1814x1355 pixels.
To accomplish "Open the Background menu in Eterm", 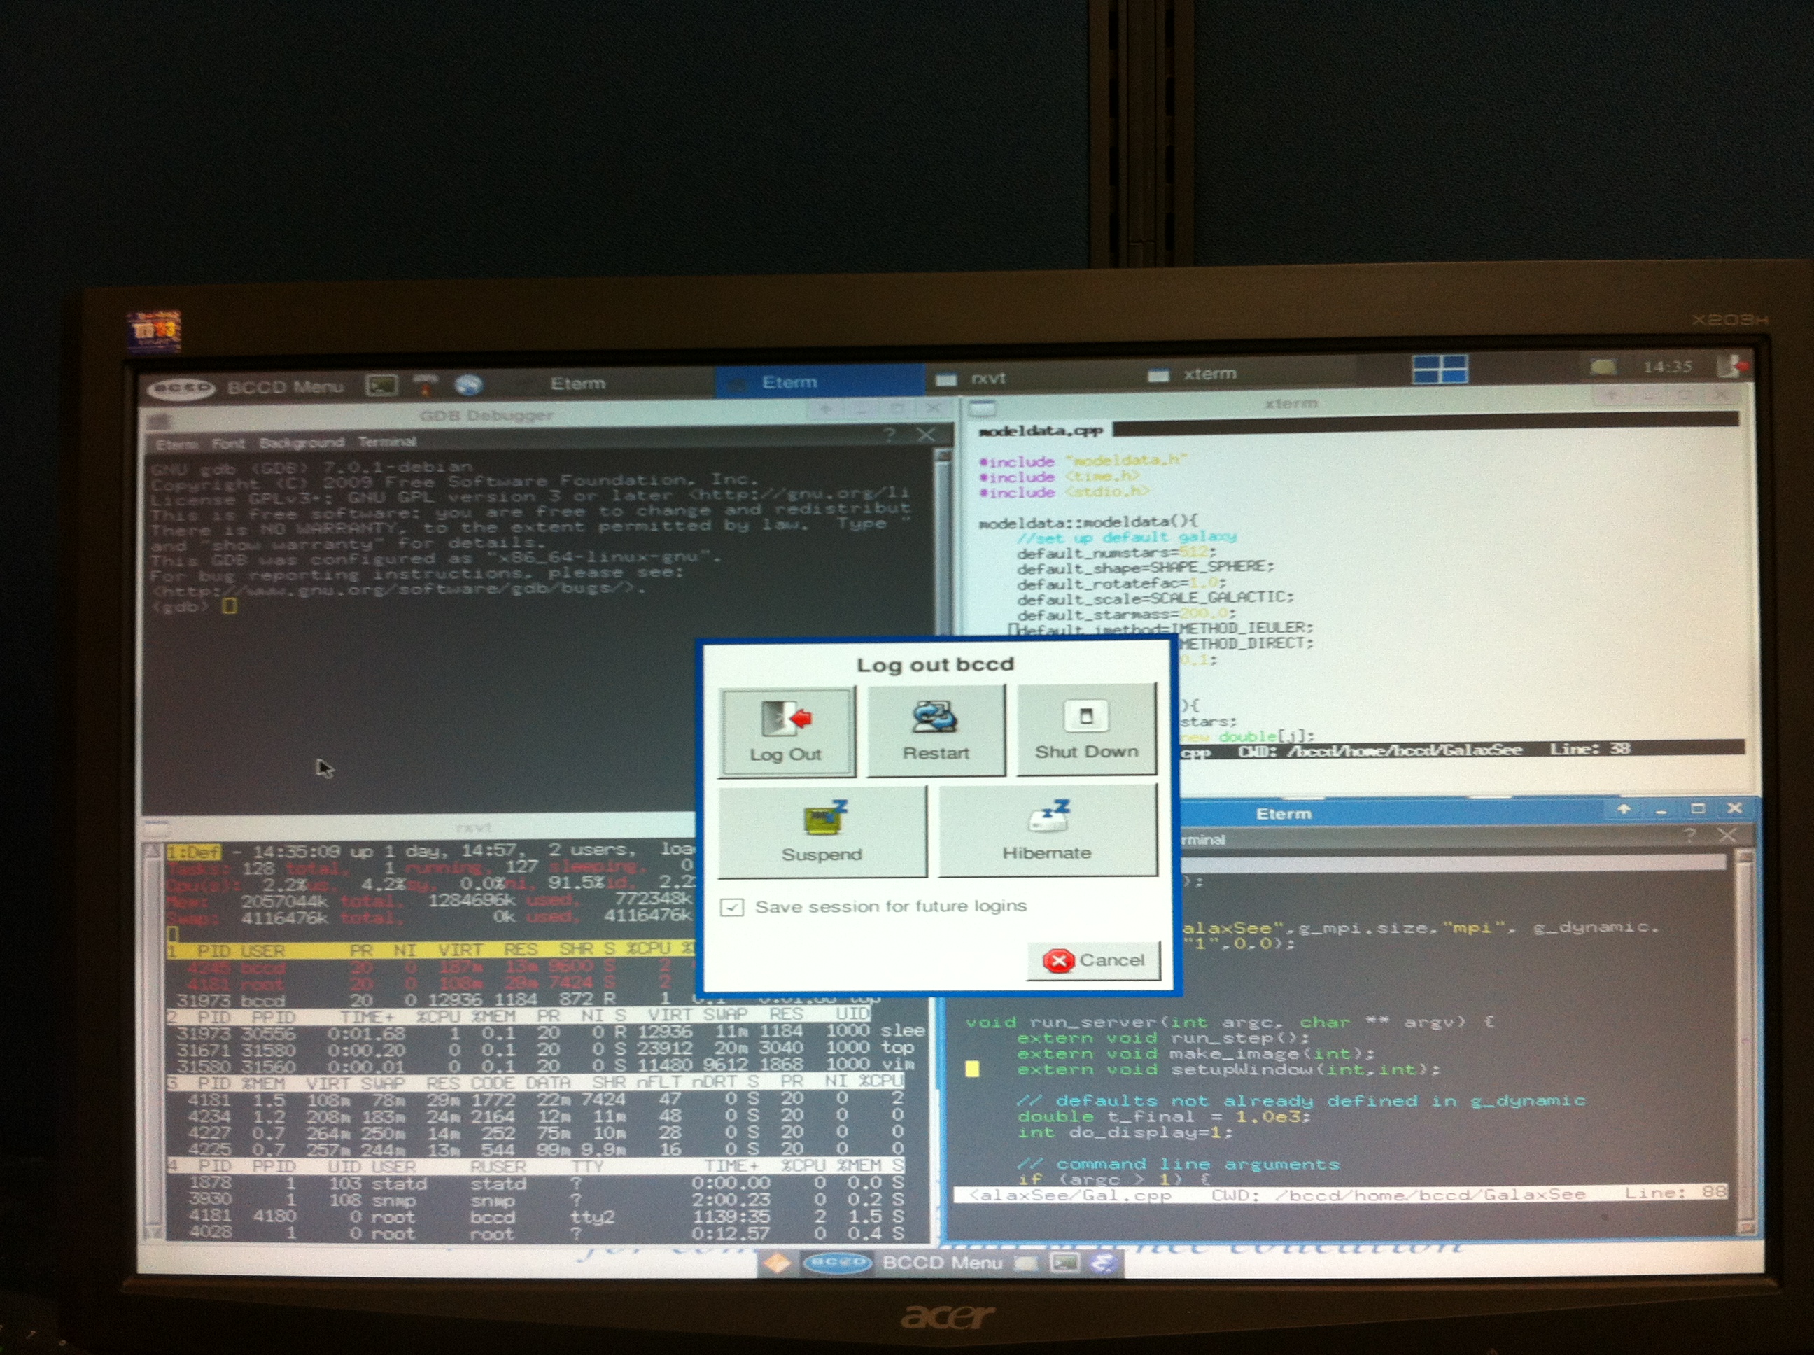I will (x=301, y=443).
